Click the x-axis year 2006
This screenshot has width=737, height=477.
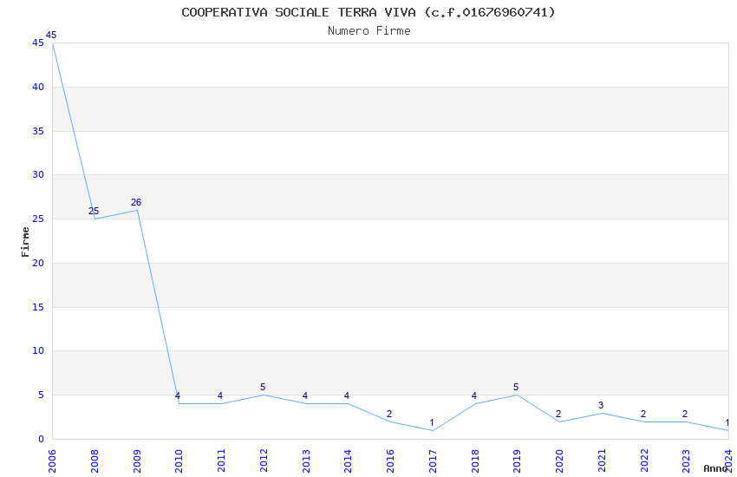52,461
